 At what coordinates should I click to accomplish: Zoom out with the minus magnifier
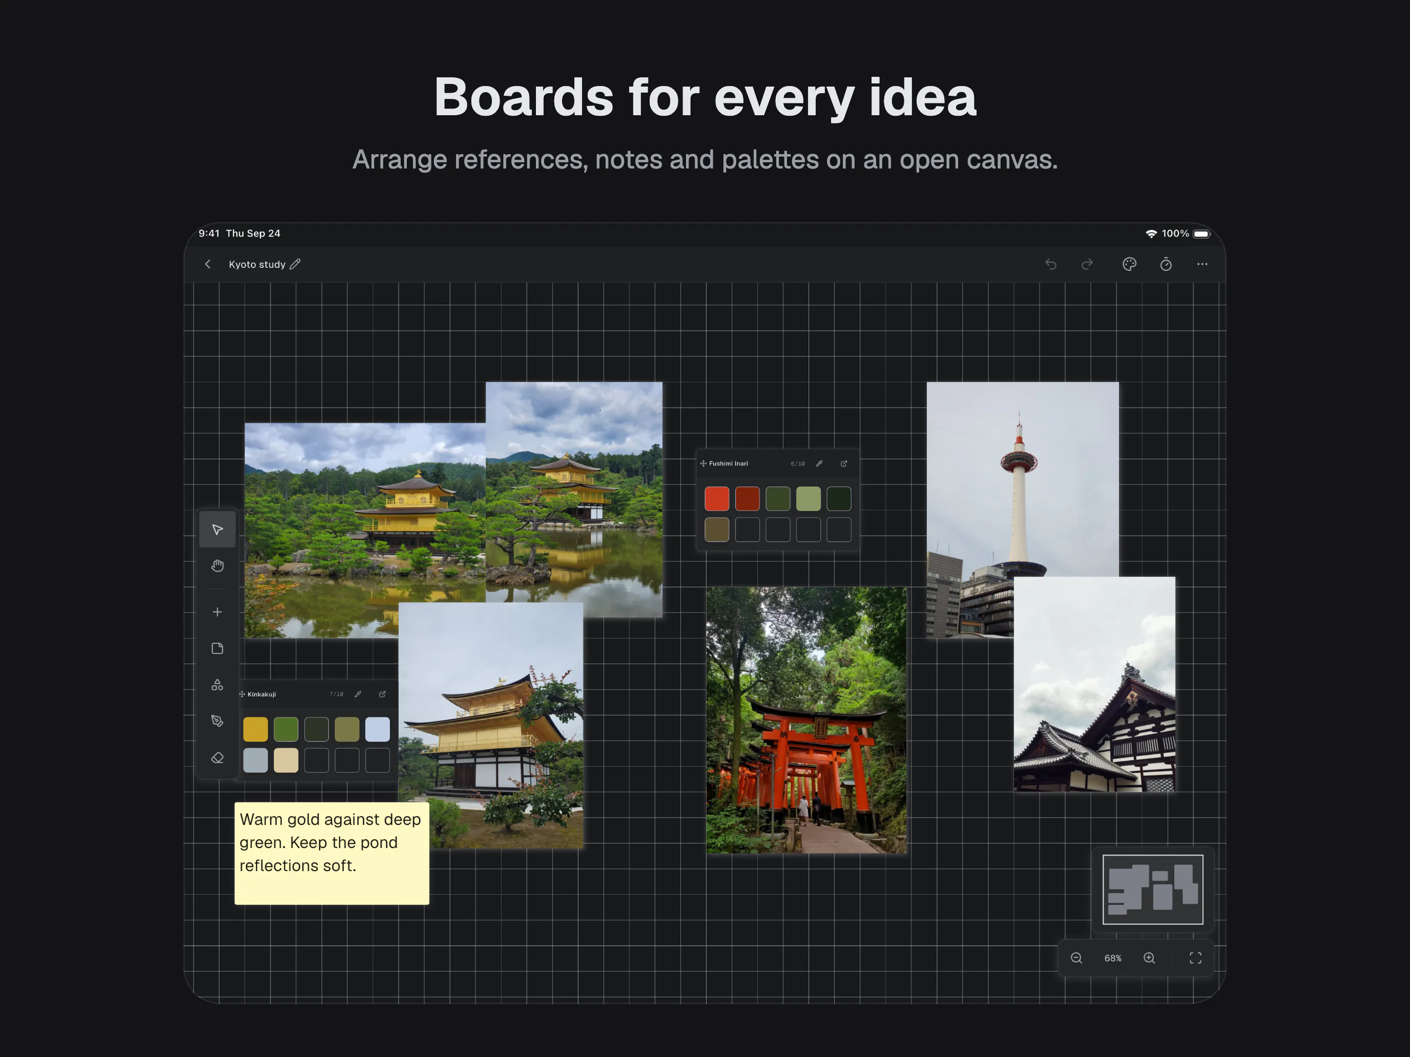[1076, 958]
